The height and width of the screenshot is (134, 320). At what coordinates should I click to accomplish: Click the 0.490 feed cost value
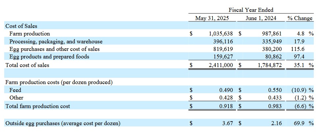(x=226, y=90)
